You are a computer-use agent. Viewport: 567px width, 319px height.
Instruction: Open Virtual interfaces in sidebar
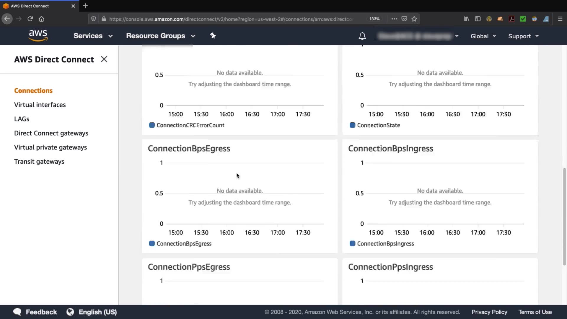click(40, 105)
